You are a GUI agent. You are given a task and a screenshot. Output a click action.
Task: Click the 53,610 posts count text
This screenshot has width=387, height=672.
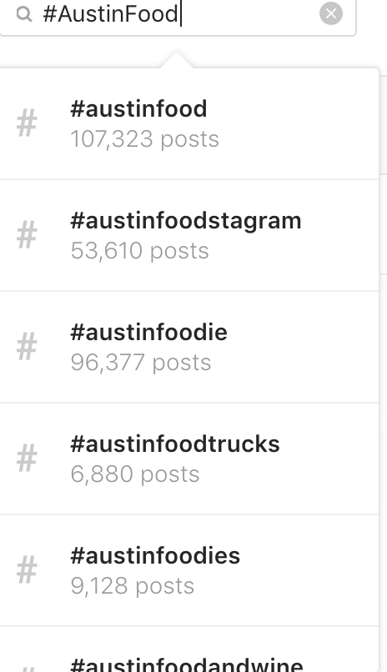click(x=140, y=251)
